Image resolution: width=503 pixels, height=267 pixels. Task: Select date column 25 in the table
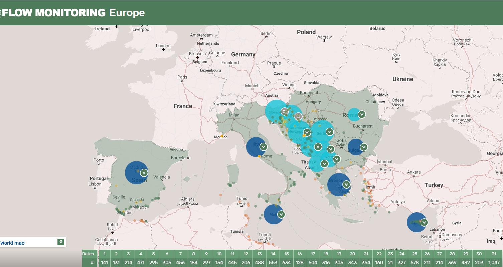point(415,254)
